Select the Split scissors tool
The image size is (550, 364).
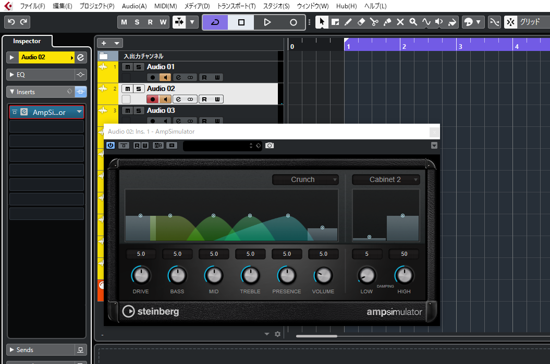(x=374, y=22)
